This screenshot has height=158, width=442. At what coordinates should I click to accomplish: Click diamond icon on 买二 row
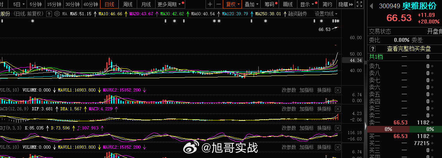coord(432,143)
